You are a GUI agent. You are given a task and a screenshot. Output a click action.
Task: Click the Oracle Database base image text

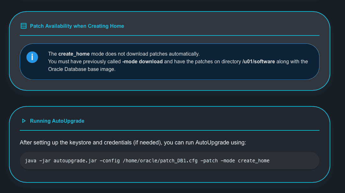(x=81, y=69)
